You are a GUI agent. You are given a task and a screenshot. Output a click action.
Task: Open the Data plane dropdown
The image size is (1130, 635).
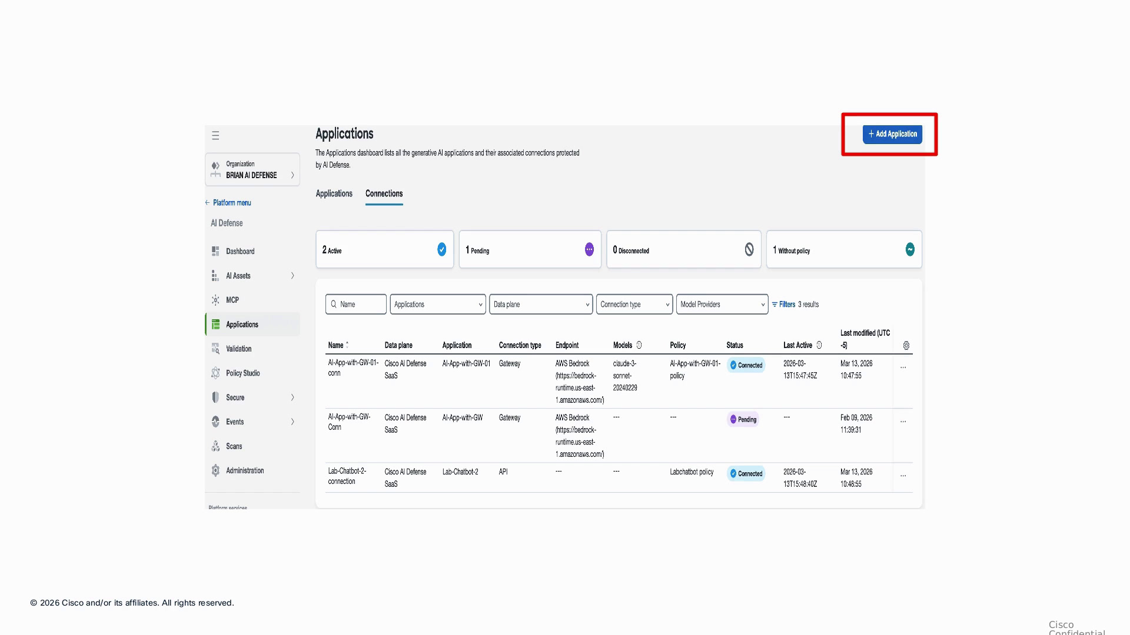click(x=541, y=305)
